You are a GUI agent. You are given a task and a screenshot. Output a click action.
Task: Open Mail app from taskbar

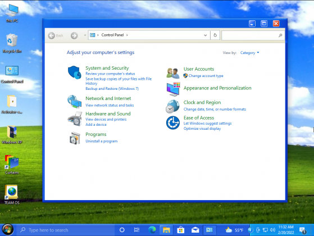pyautogui.click(x=195, y=230)
